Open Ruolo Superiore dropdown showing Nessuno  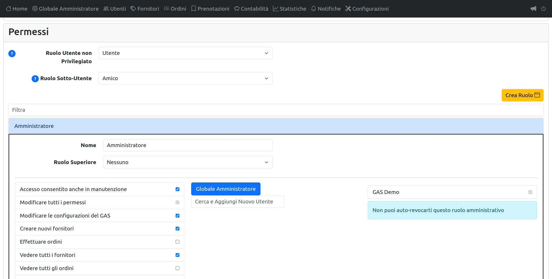click(188, 162)
